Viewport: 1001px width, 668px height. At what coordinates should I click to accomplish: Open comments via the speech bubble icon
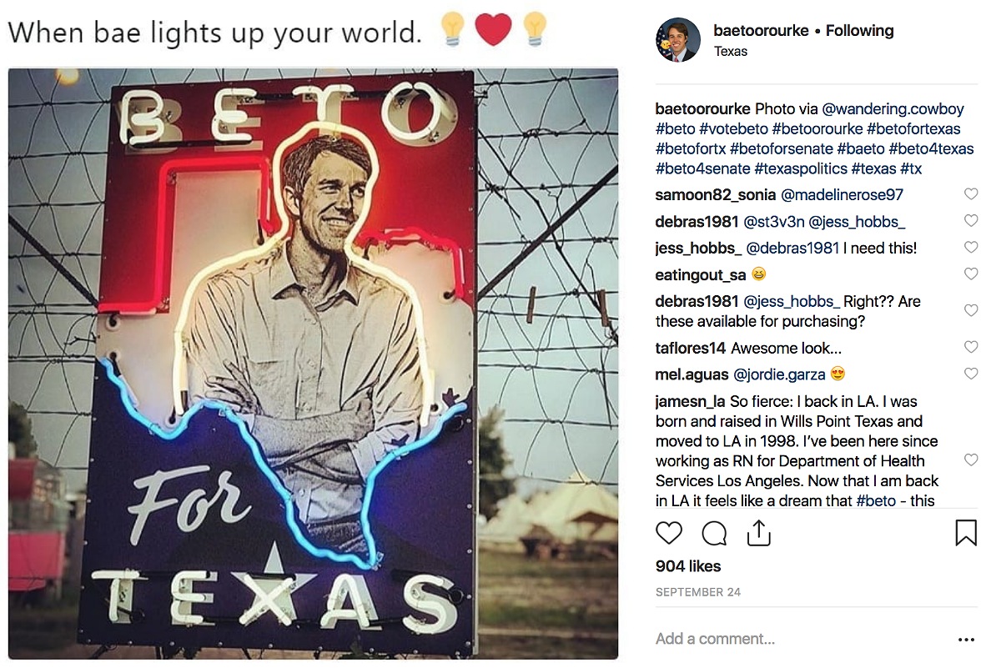714,533
